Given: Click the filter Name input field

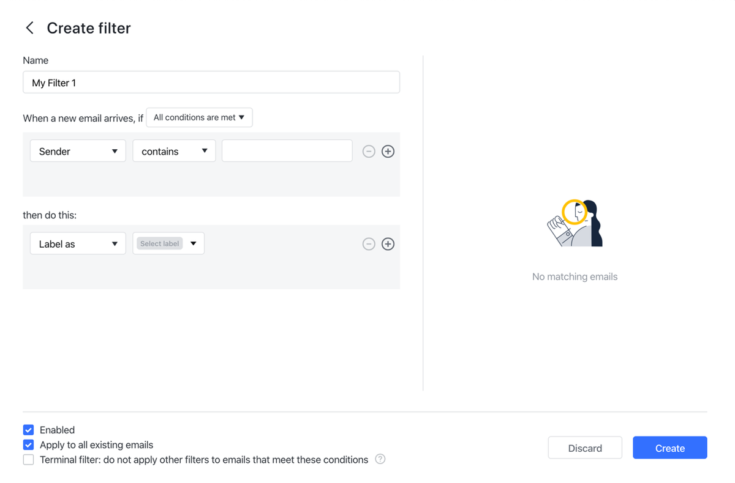Looking at the screenshot, I should (211, 83).
